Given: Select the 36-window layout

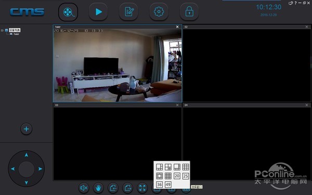Looking at the screenshot, I should 160,185.
